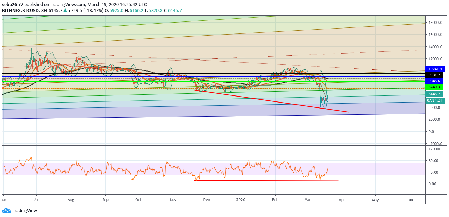Select the red horizontal trendline in RSI pane
The width and height of the screenshot is (449, 217).
266,180
